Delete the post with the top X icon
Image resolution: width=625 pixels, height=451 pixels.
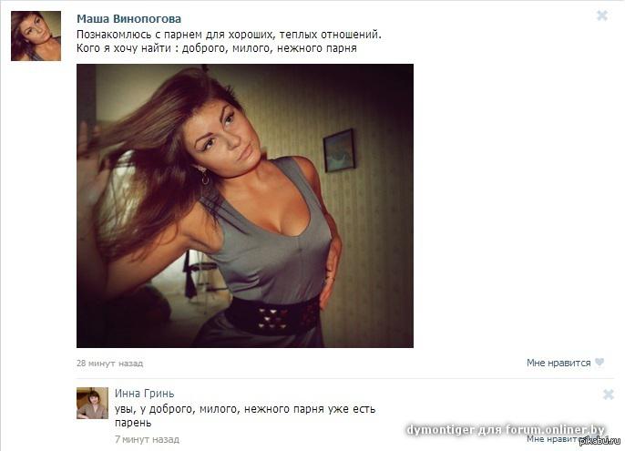(602, 15)
